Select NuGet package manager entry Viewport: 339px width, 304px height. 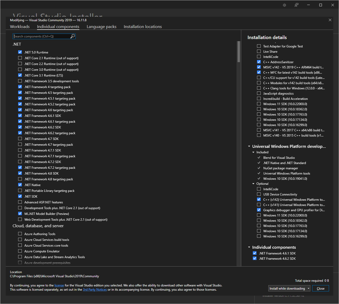click(x=281, y=168)
